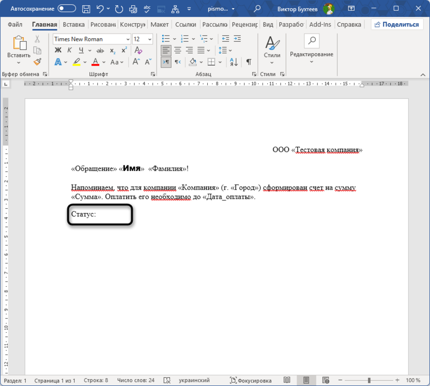
Task: Cut selection with scissors icon
Action: click(37, 39)
